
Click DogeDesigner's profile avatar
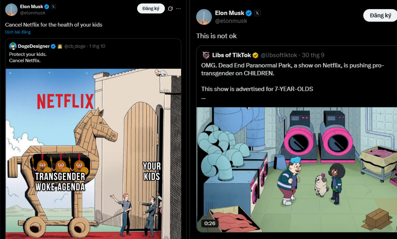[13, 46]
